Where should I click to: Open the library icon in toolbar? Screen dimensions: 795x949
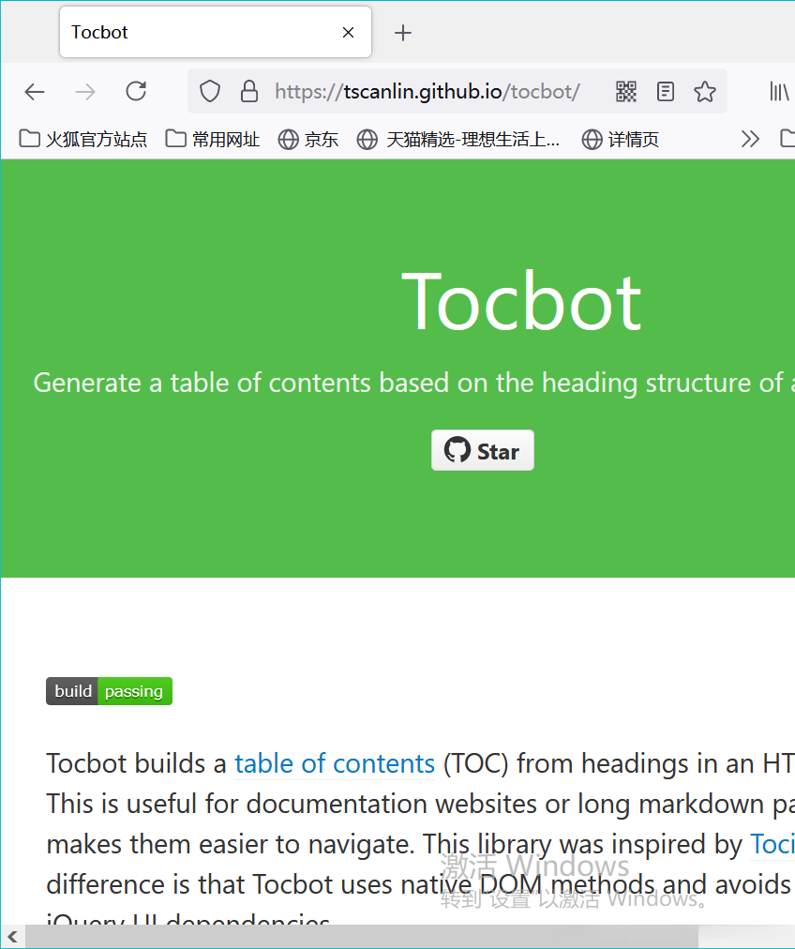point(779,92)
